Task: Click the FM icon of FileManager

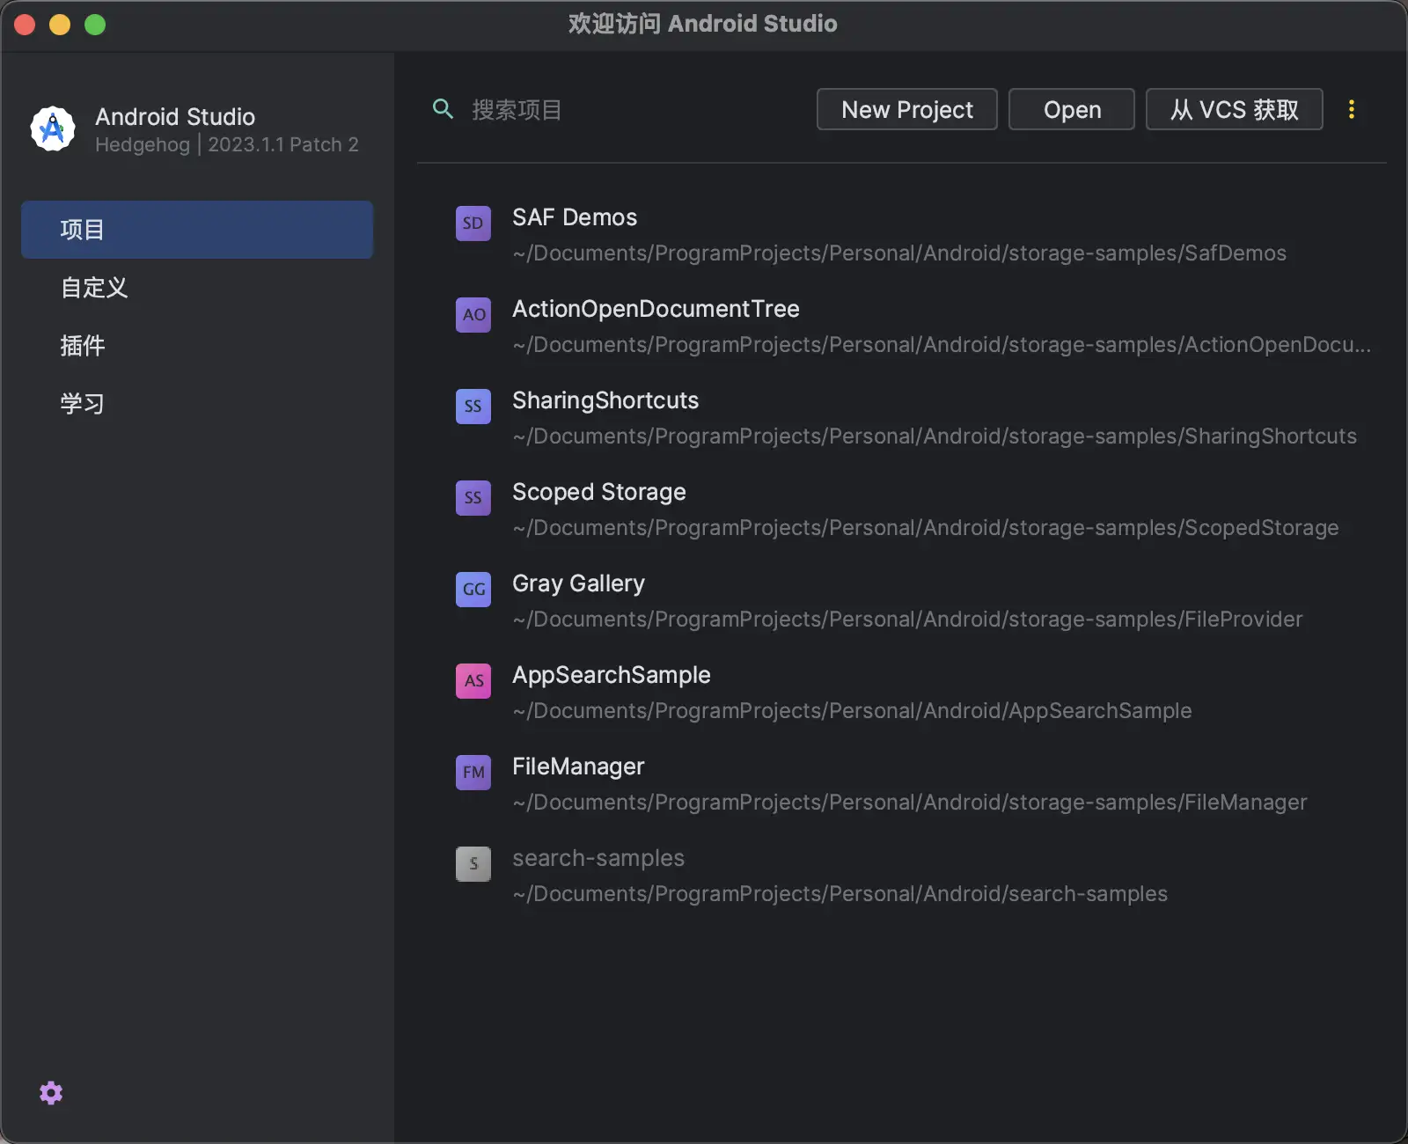Action: [473, 772]
